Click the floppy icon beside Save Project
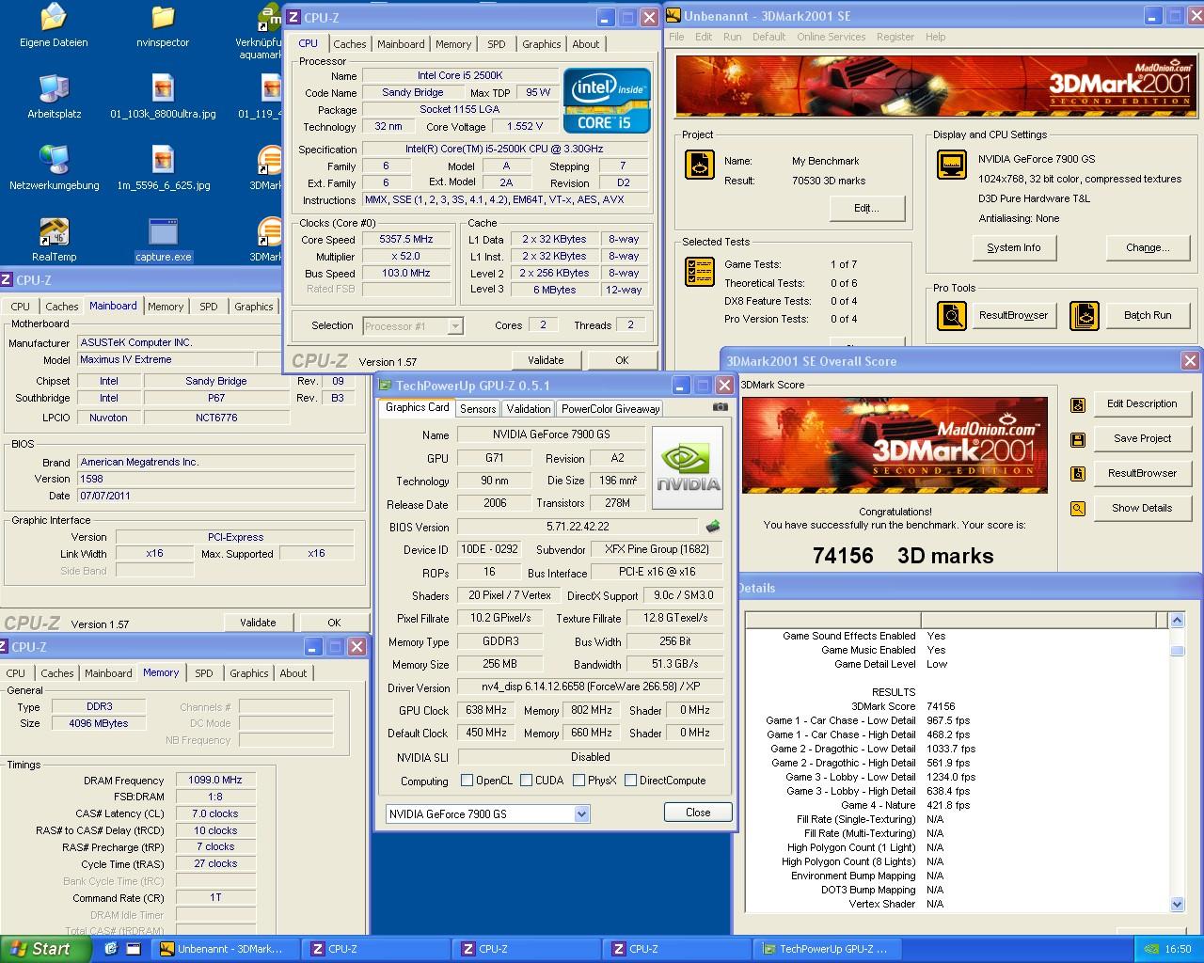Viewport: 1204px width, 963px height. tap(1078, 439)
